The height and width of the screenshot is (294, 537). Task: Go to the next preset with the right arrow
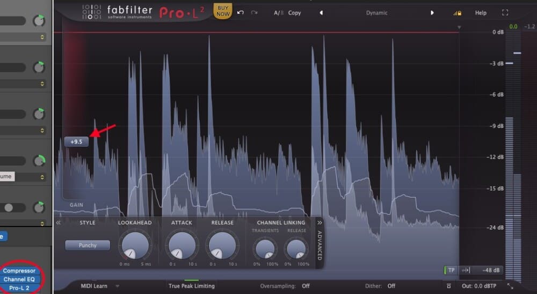432,13
